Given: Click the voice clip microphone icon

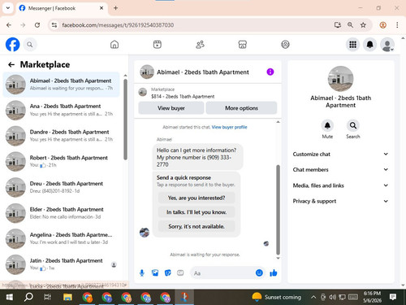Looking at the screenshot, I should click(142, 272).
